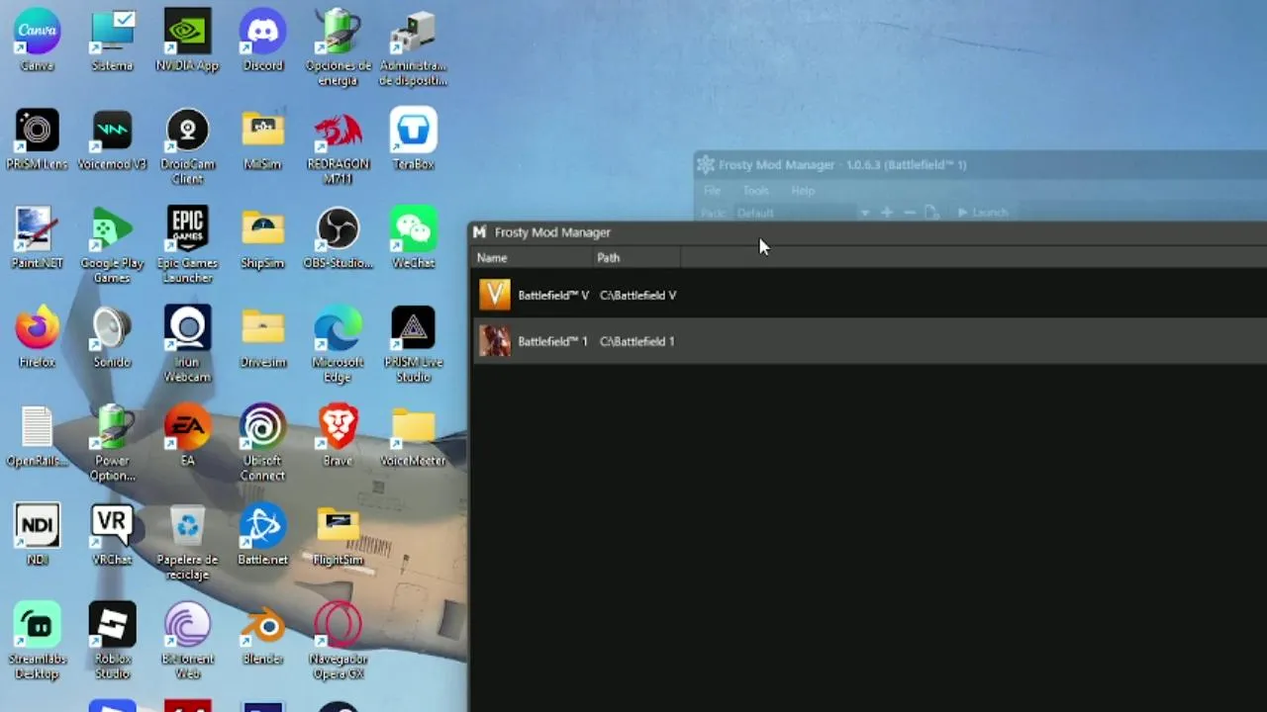Open Epic Games Launcher icon

click(x=187, y=245)
